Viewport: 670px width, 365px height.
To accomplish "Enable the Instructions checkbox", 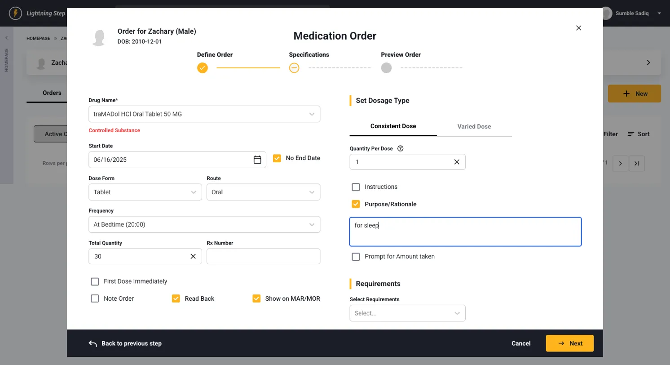I will tap(356, 187).
